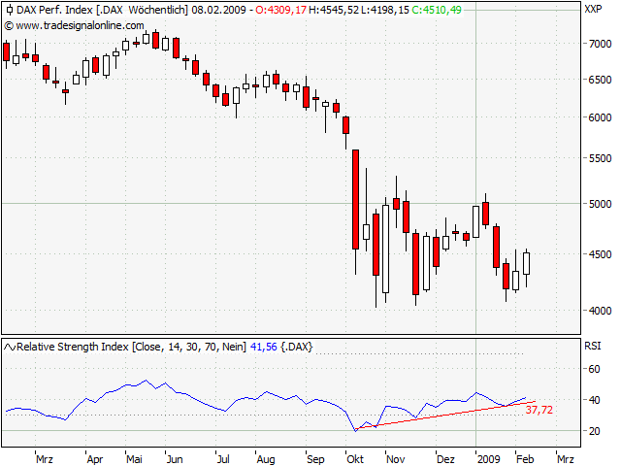This screenshot has height=466, width=621.
Task: Click the close value C:4510,49
Action: point(437,10)
